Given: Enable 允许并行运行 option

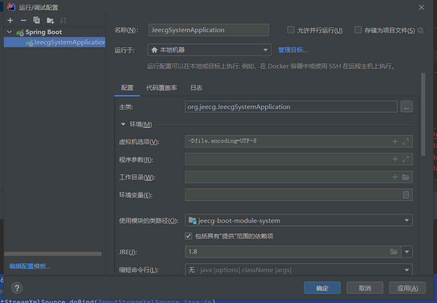Looking at the screenshot, I should tap(291, 30).
